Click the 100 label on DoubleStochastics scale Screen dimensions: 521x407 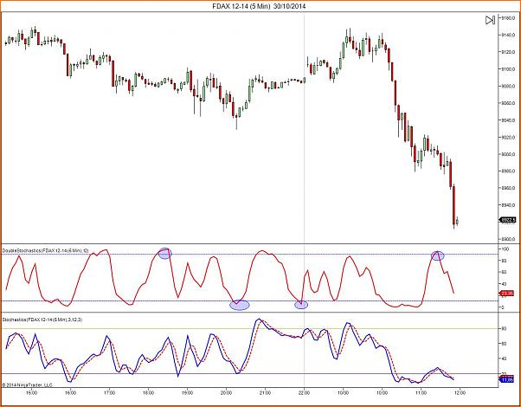(x=505, y=249)
